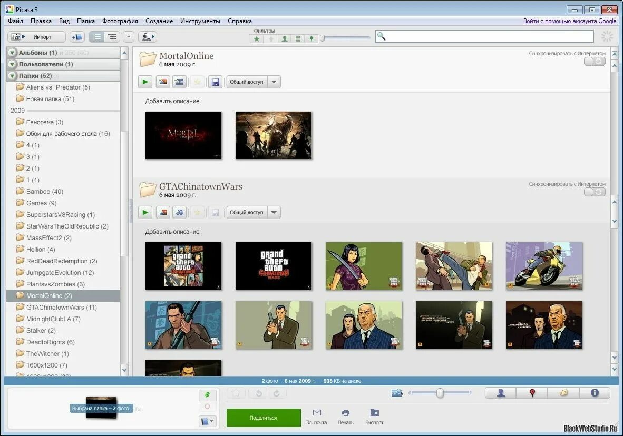
Task: Open the People panel icon
Action: coord(501,393)
